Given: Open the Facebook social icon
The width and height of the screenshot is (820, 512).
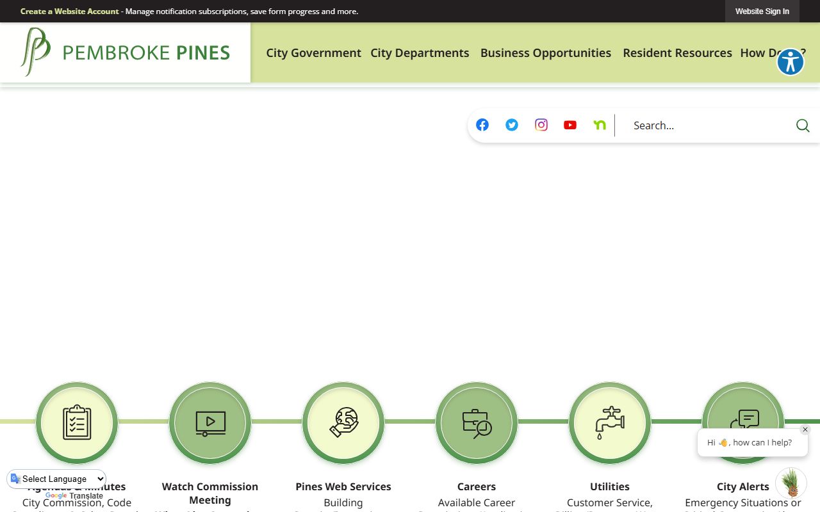Looking at the screenshot, I should (x=482, y=125).
